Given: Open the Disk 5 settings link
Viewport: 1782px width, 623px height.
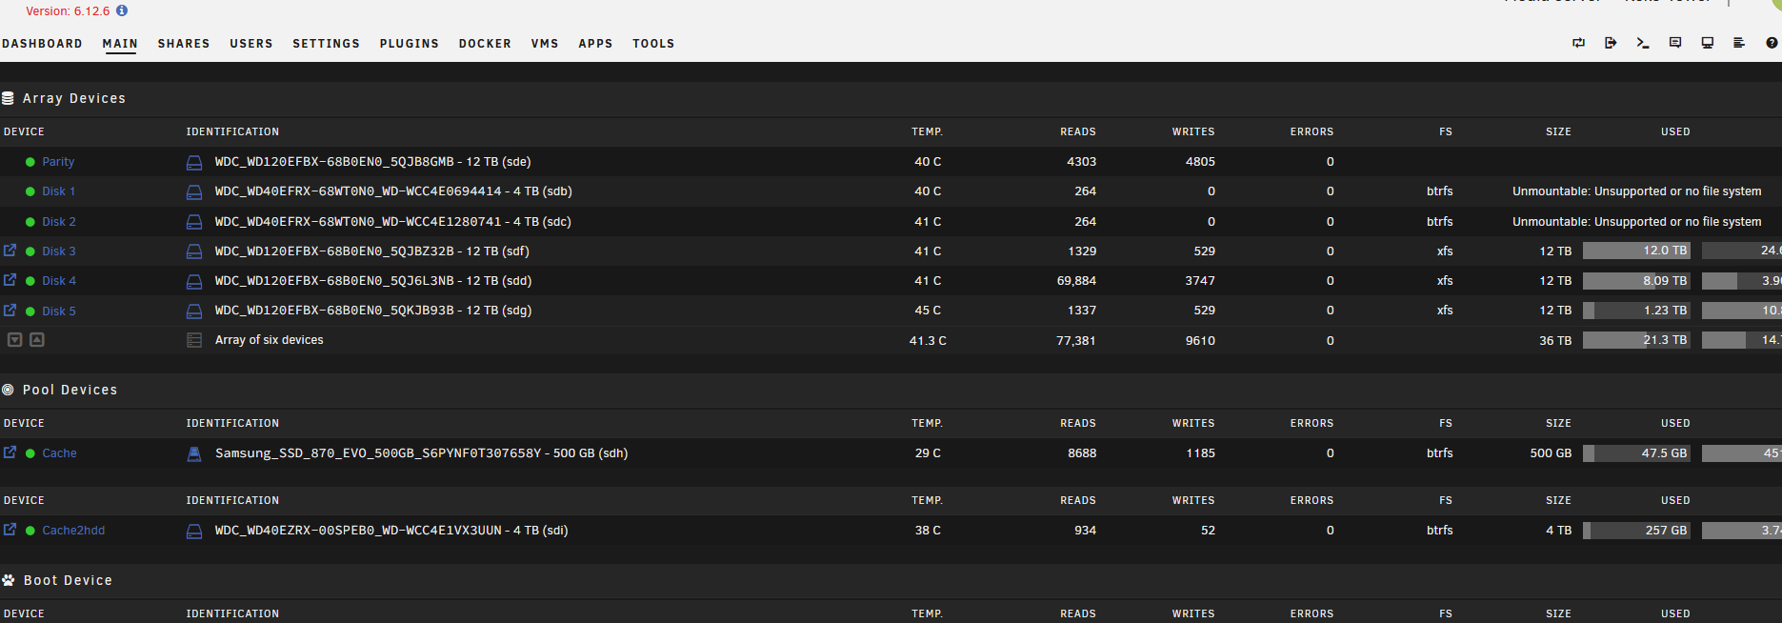Looking at the screenshot, I should [59, 311].
